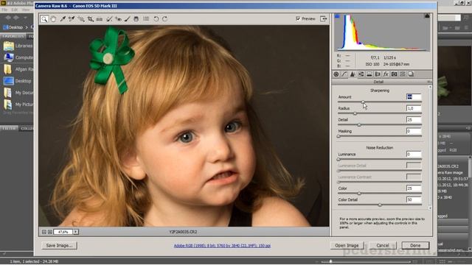Select the Hand tool
The width and height of the screenshot is (472, 265).
click(53, 19)
